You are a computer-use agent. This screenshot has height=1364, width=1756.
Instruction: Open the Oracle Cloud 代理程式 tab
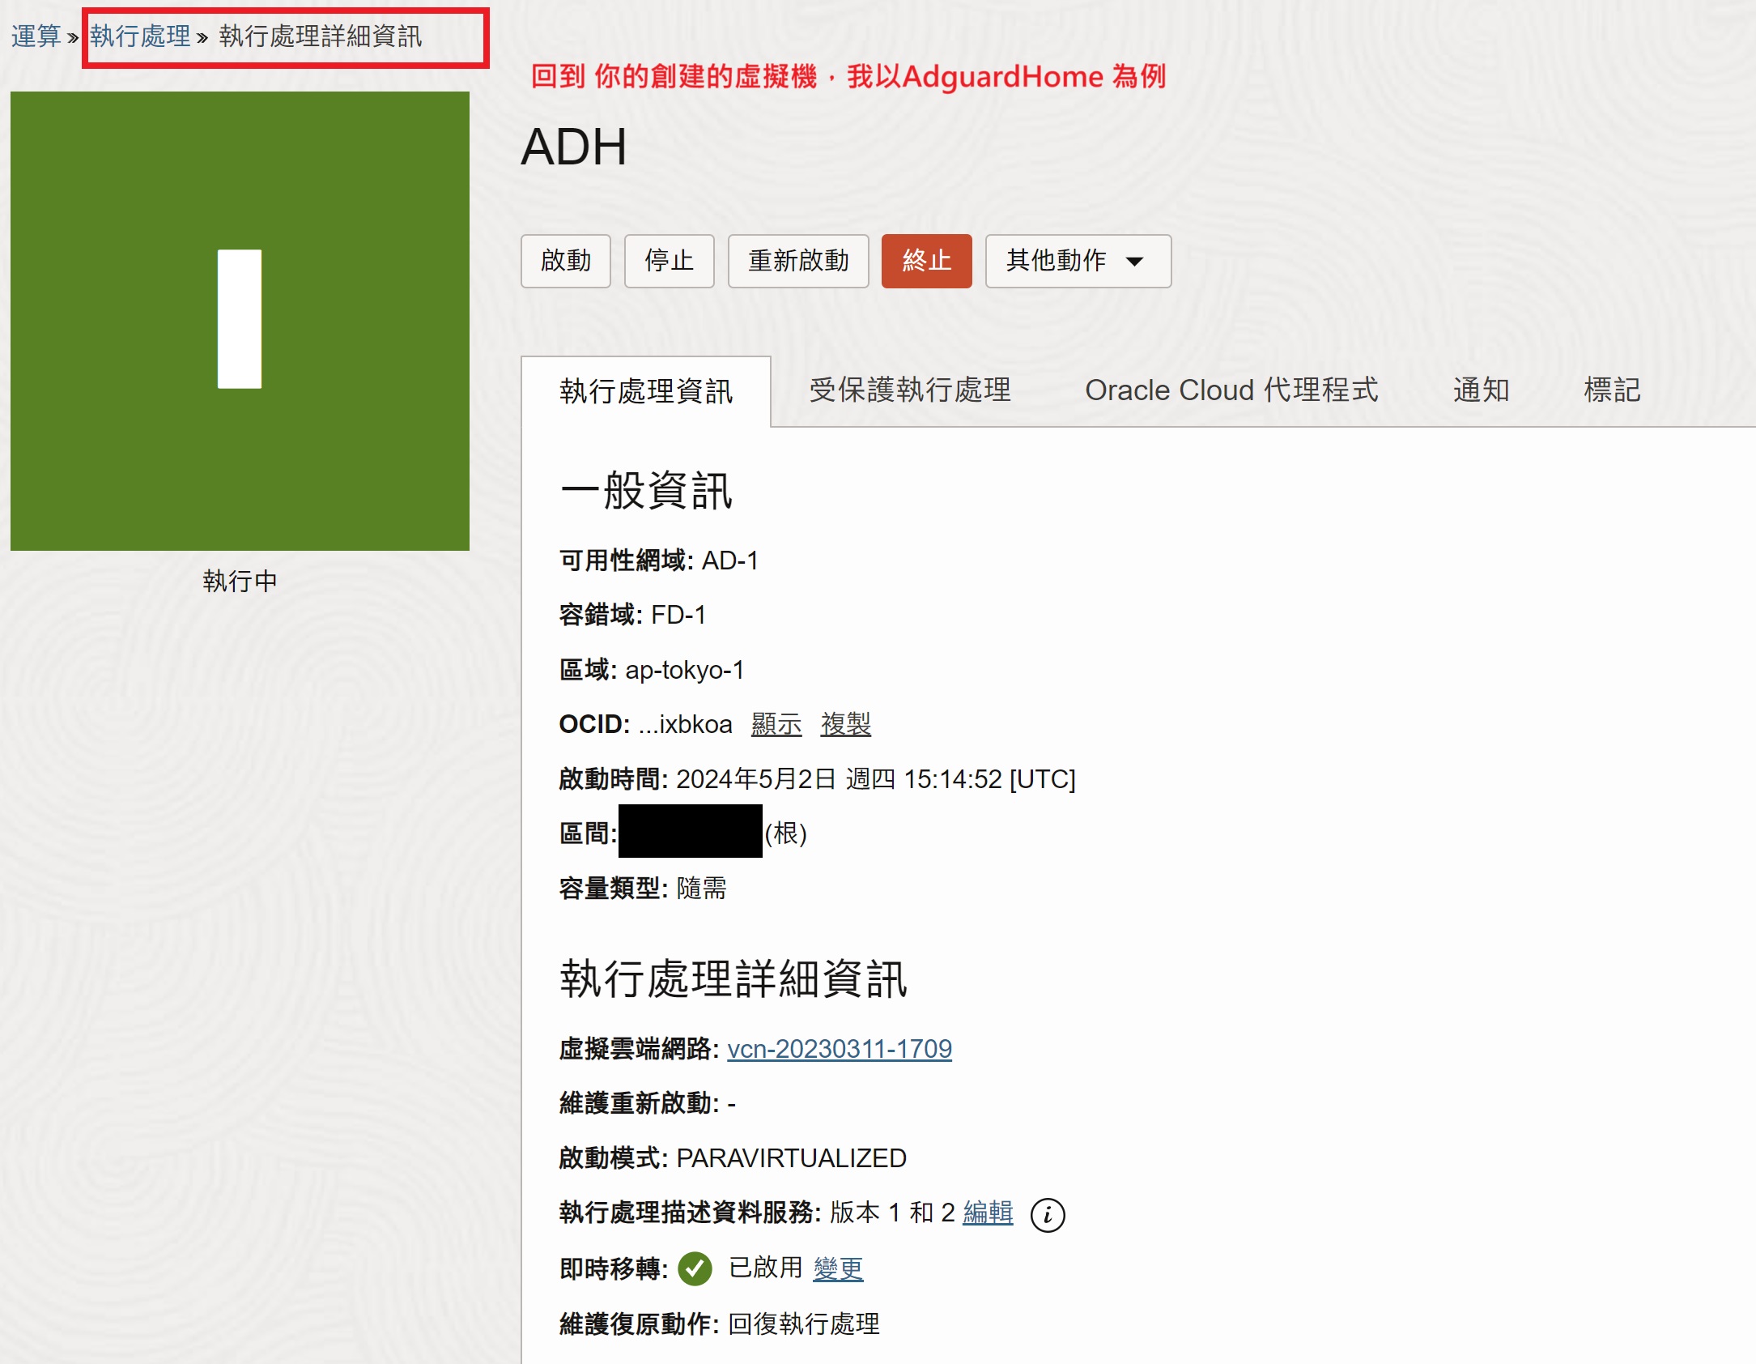coord(1231,390)
